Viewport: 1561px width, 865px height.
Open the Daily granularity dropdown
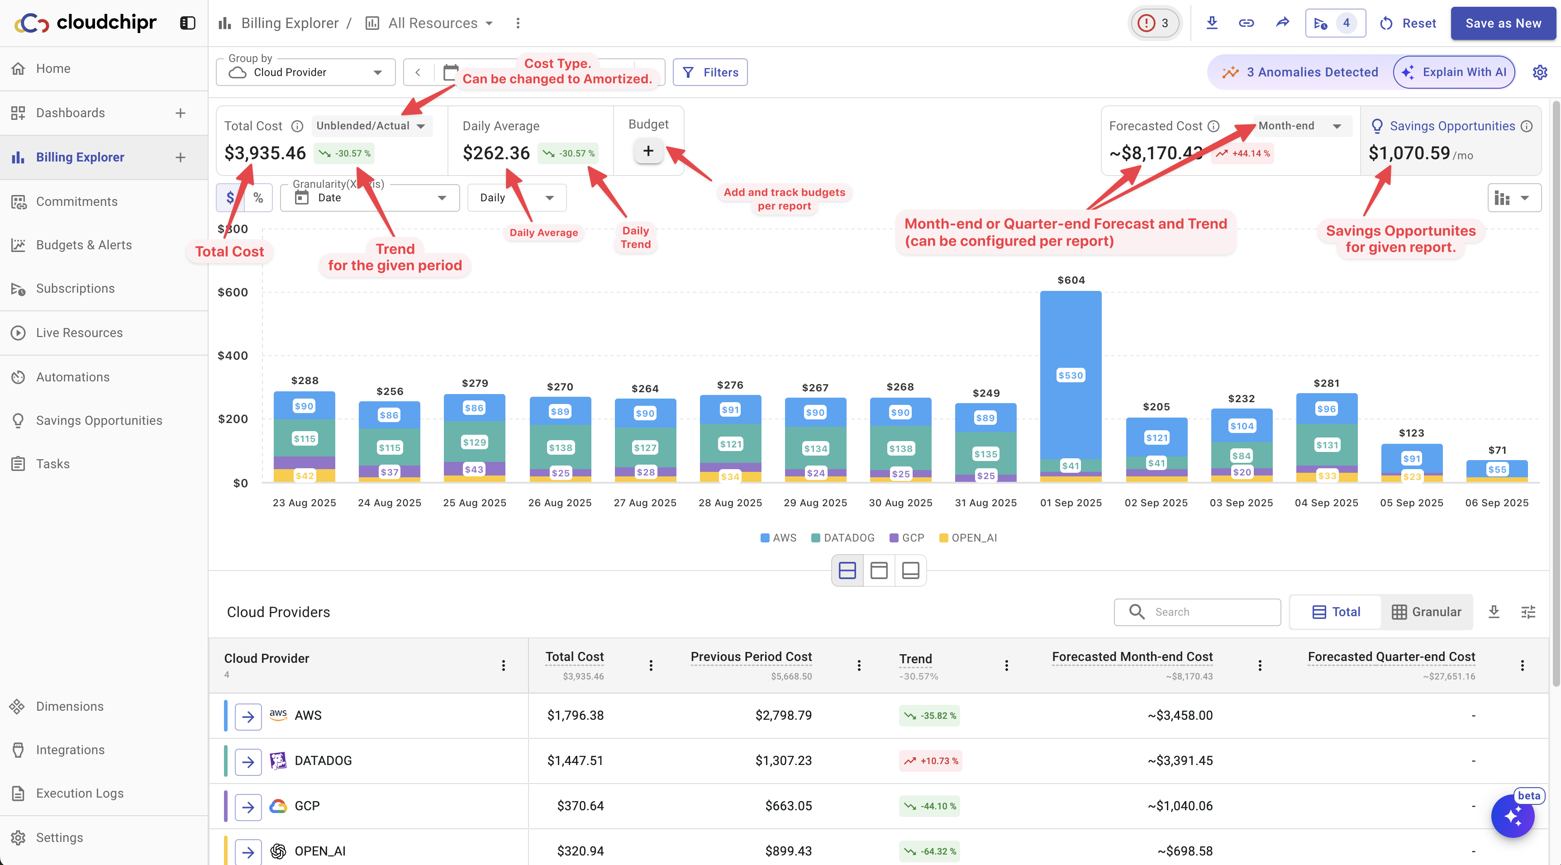click(517, 197)
